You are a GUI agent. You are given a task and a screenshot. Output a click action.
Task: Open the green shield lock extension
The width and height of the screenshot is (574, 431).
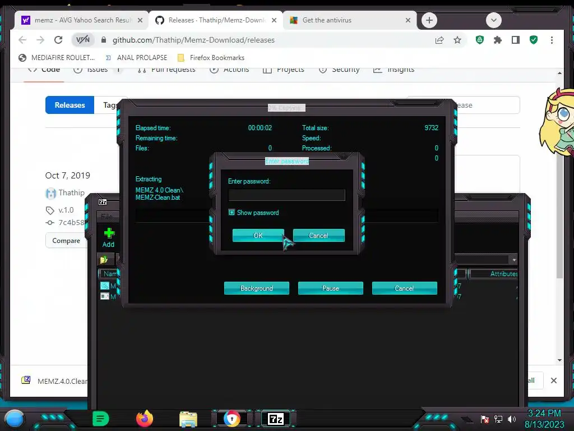point(480,40)
